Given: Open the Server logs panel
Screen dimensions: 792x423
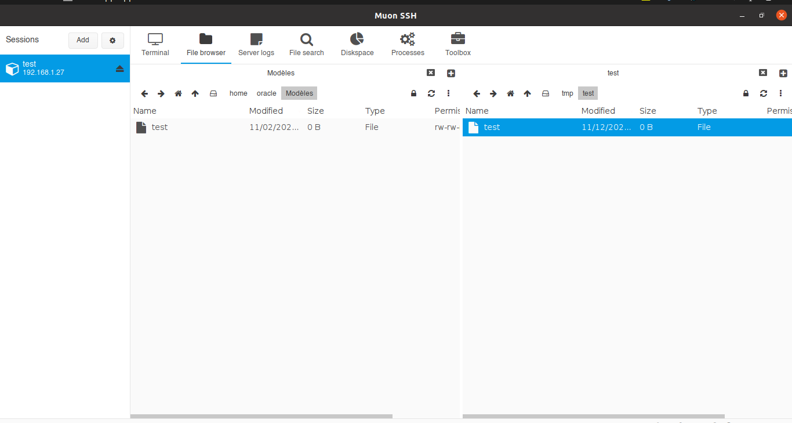Looking at the screenshot, I should 256,44.
